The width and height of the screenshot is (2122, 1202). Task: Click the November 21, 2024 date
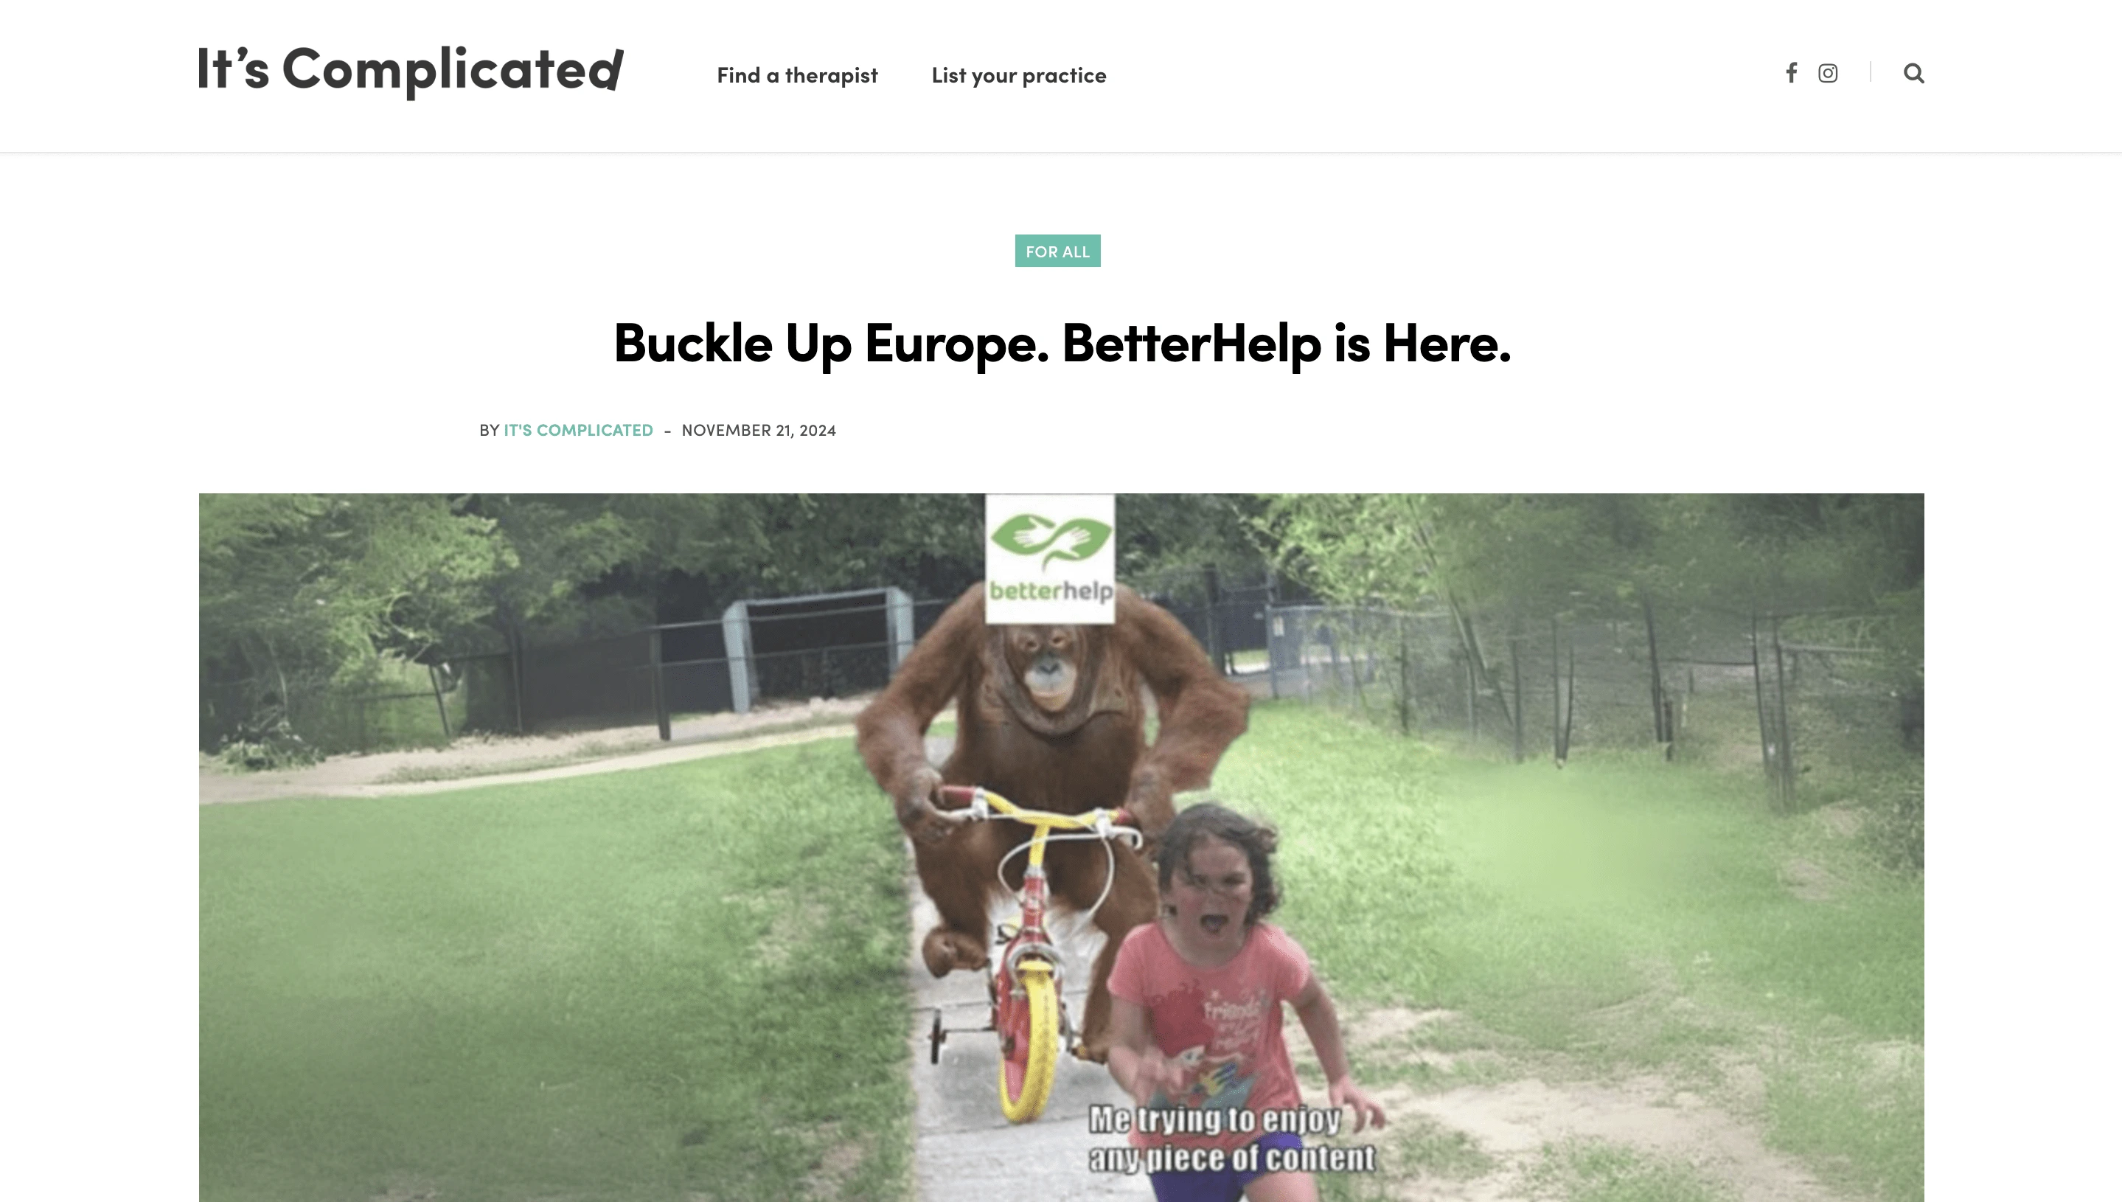point(759,430)
